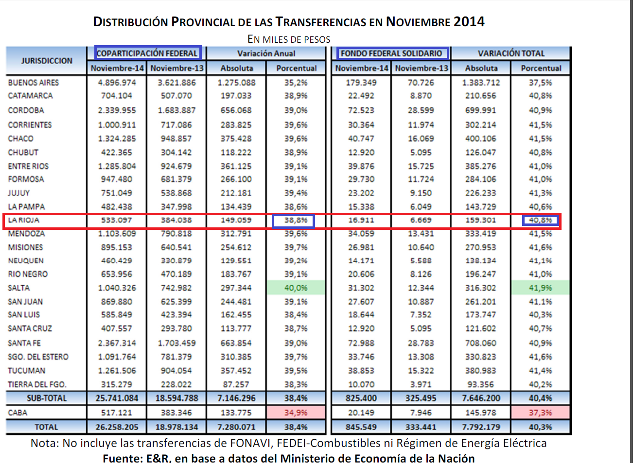The image size is (633, 463).
Task: Select the BUENOS AIRES row label
Action: pyautogui.click(x=33, y=83)
